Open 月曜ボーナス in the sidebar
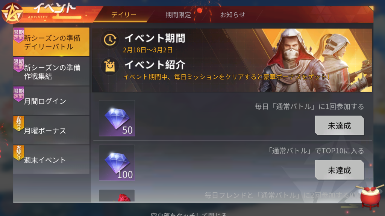 tap(51, 130)
